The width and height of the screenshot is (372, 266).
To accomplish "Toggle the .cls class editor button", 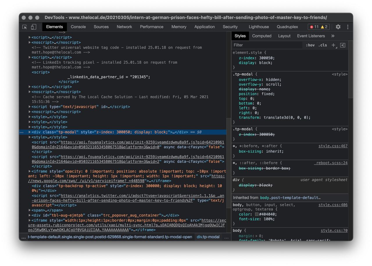I will click(323, 45).
